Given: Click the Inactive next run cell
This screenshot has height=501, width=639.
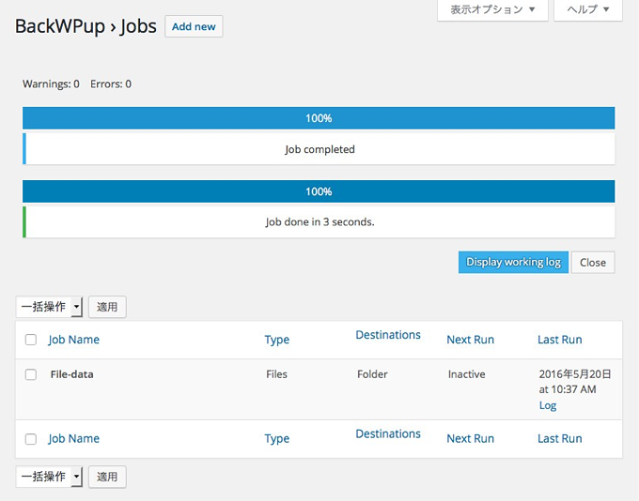Looking at the screenshot, I should (467, 374).
